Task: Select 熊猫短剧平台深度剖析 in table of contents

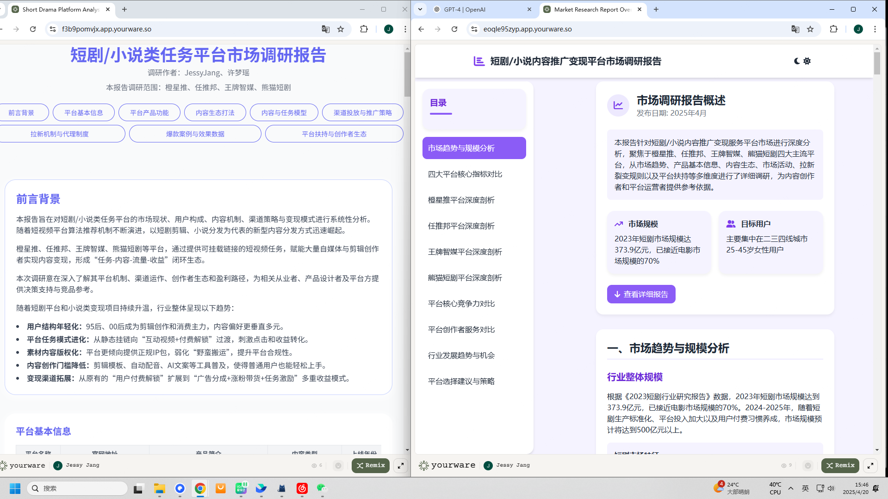Action: [x=474, y=277]
